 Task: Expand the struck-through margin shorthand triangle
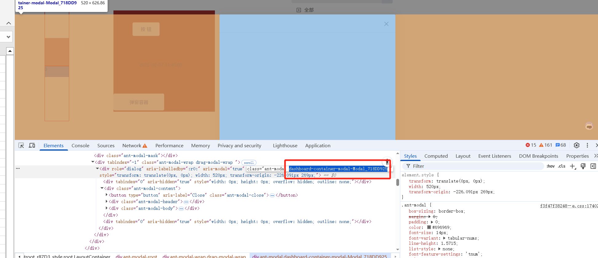pos(430,217)
